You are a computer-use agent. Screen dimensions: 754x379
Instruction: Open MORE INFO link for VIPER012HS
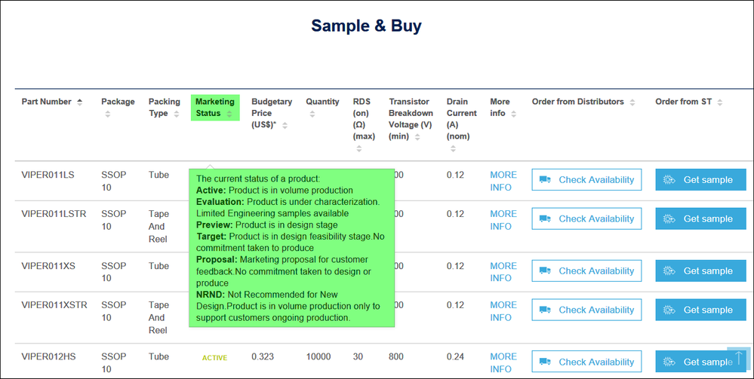pos(503,362)
